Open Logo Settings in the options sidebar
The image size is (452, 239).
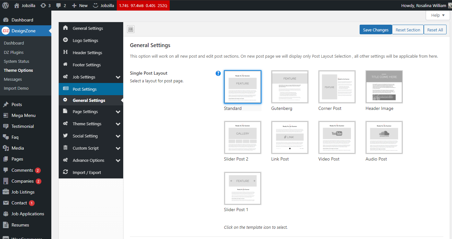coord(85,40)
